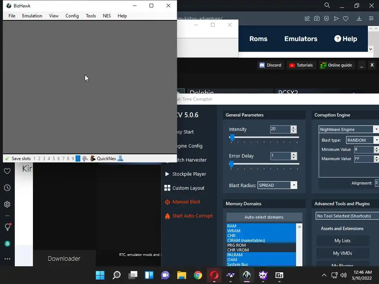This screenshot has height=284, width=379.
Task: Open BizHawk Tools menu
Action: click(x=91, y=16)
